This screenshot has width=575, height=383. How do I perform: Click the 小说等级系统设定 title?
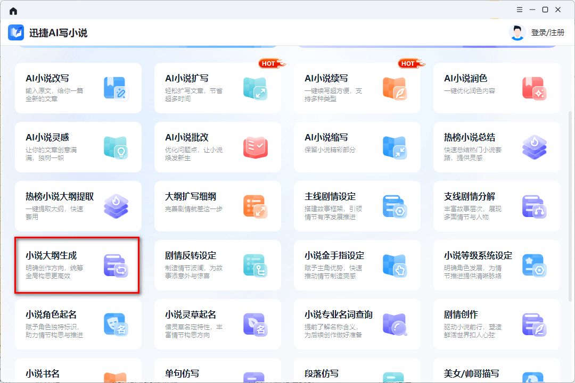click(478, 255)
